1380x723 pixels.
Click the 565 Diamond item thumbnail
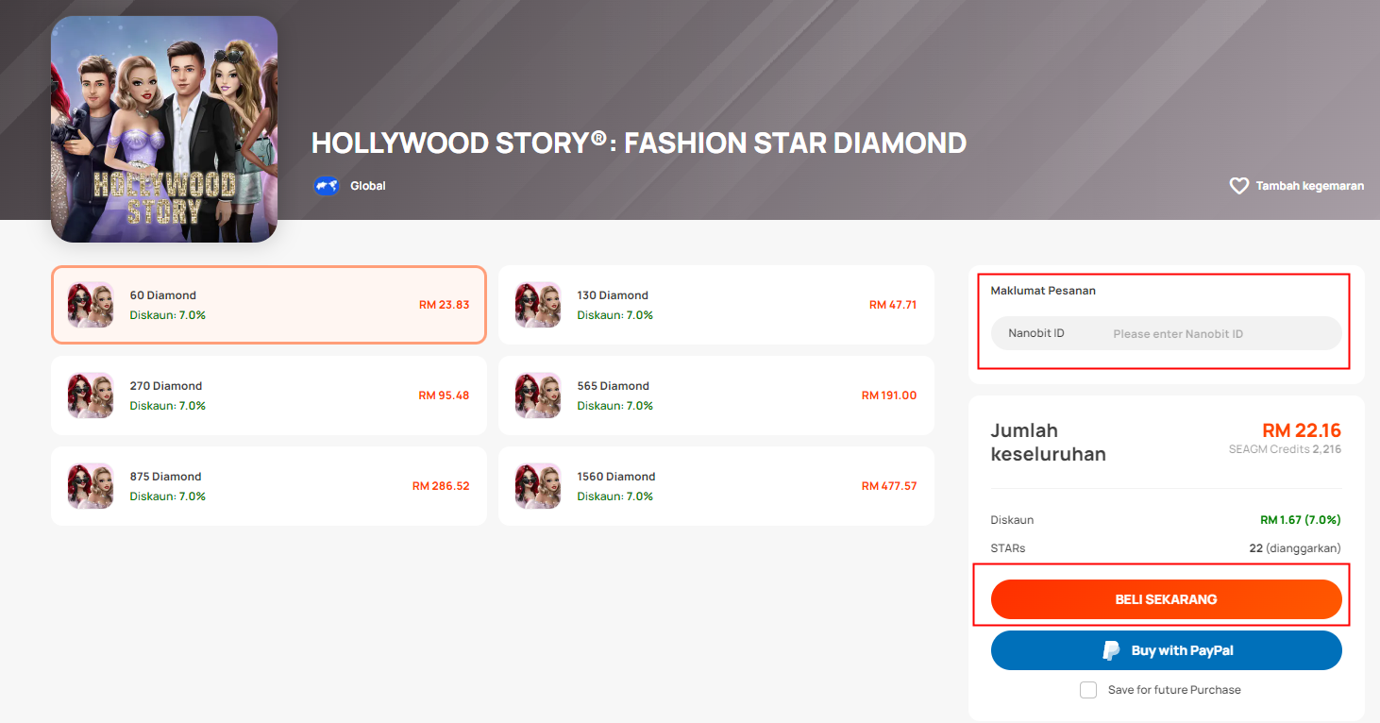coord(538,395)
